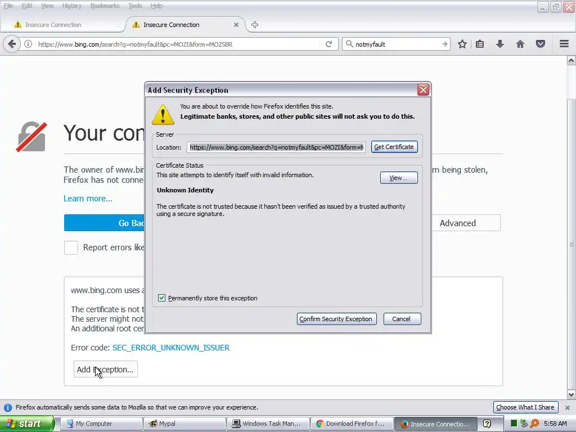Bookmark this page with the star icon
Viewport: 576px width, 432px height.
click(x=462, y=44)
